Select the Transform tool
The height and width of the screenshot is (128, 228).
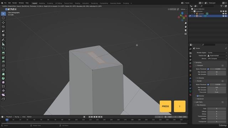(3, 35)
